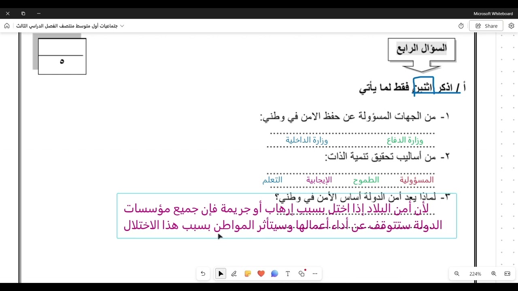This screenshot has width=518, height=291.
Task: Zoom in with the plus magnifier
Action: 494,274
